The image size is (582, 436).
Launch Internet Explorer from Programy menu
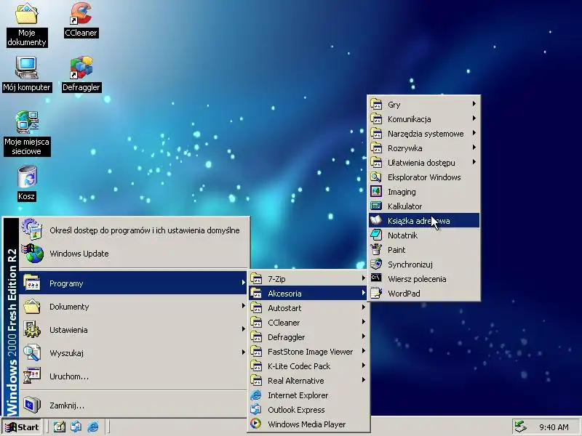(308, 395)
